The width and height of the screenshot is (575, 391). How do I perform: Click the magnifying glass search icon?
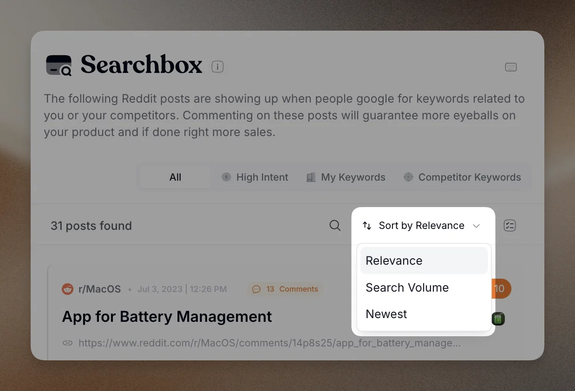coord(335,226)
